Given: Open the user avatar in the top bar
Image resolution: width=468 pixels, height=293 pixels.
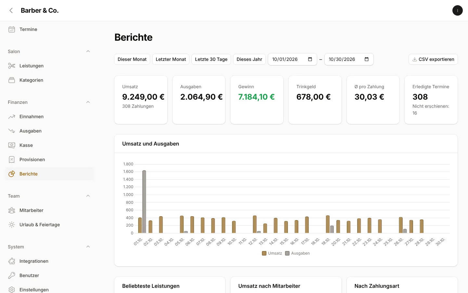Looking at the screenshot, I should tap(457, 10).
